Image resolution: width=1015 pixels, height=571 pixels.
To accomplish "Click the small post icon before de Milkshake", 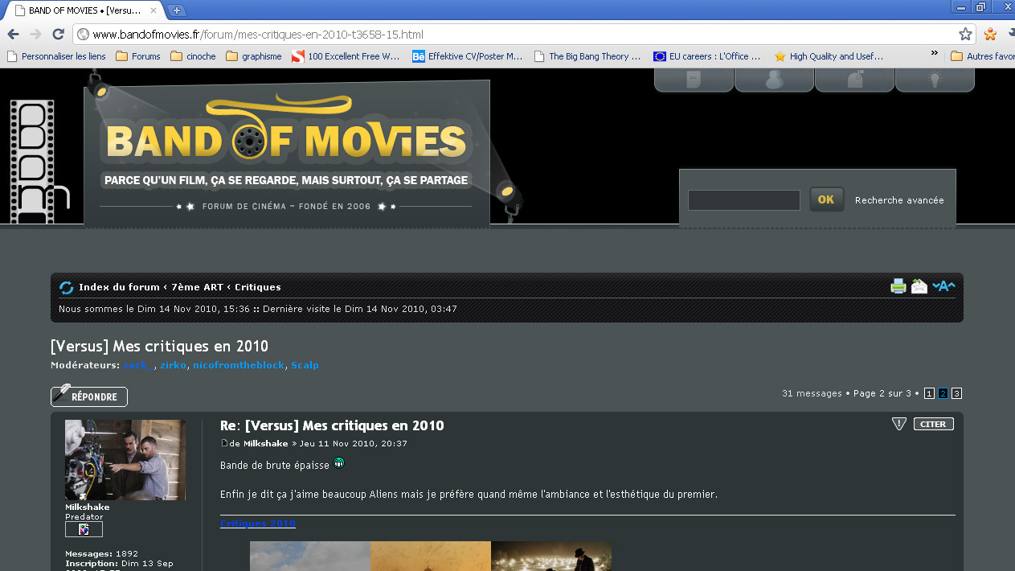I will (x=224, y=443).
